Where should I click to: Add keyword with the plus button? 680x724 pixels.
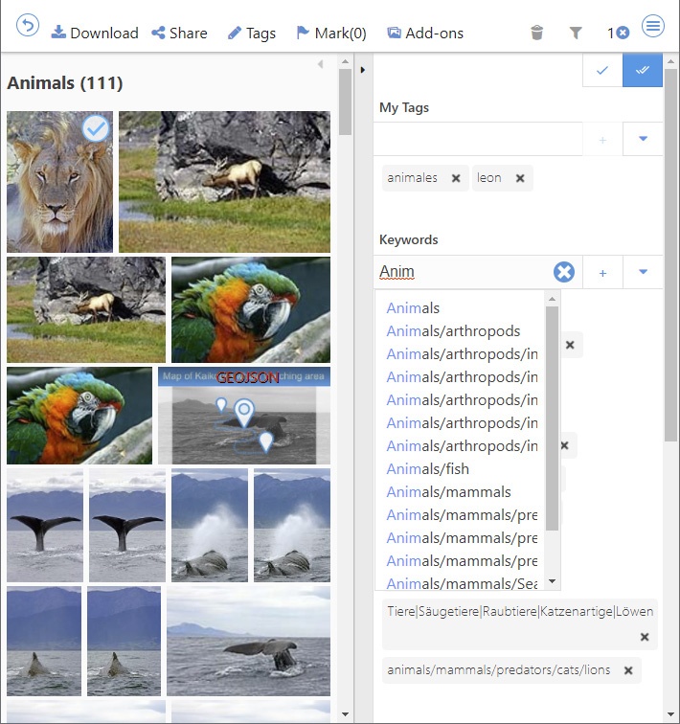602,273
